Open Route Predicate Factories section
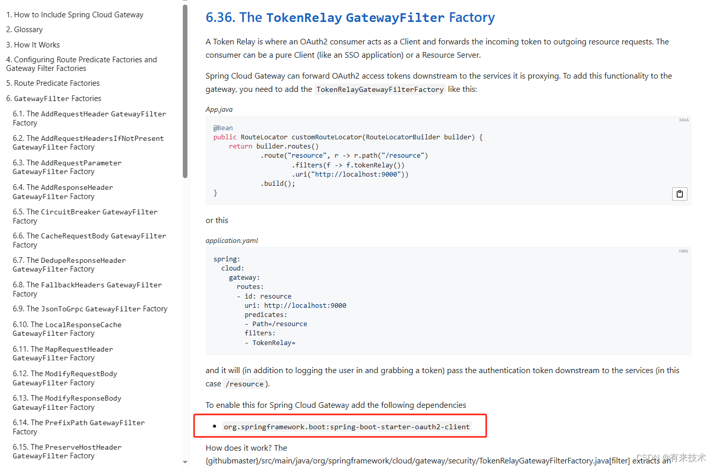 tap(53, 83)
